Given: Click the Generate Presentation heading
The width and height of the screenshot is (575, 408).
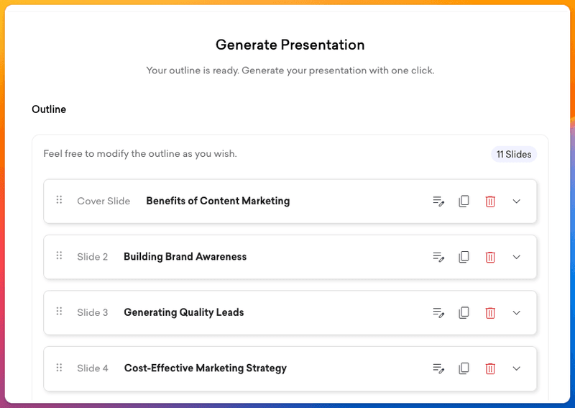Looking at the screenshot, I should [x=290, y=45].
